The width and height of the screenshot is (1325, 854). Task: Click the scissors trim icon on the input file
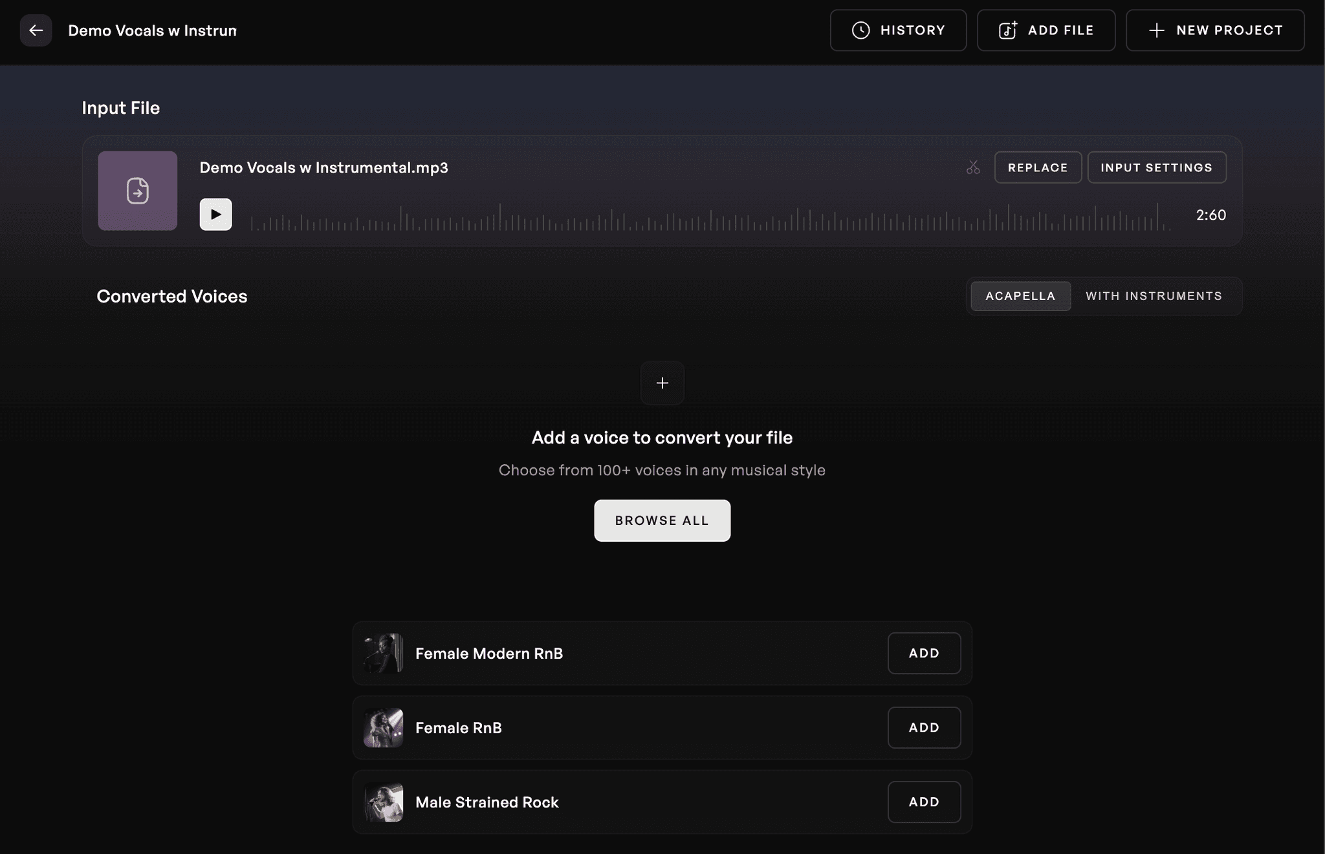coord(973,167)
